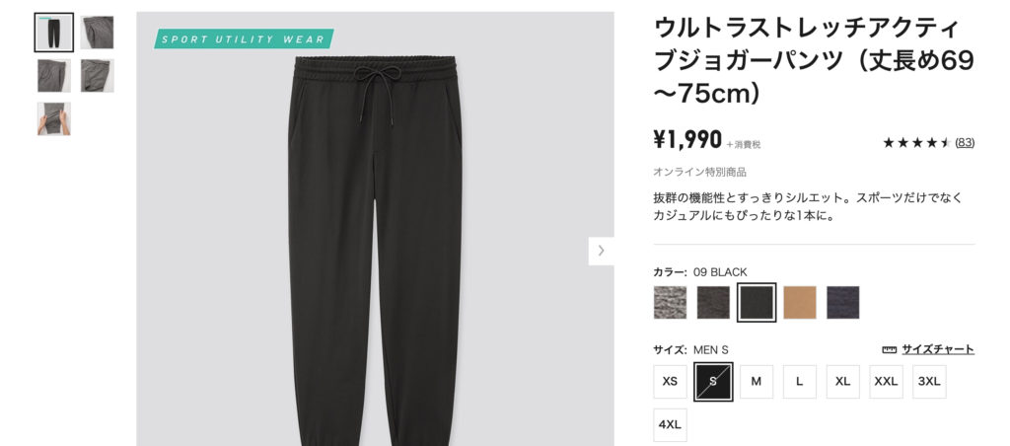Open the サイズチャート link
The height and width of the screenshot is (446, 1010).
click(937, 349)
